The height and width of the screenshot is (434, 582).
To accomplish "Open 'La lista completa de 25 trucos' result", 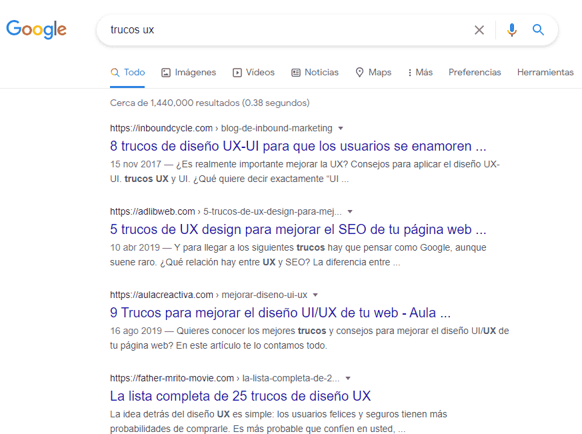I will pyautogui.click(x=240, y=396).
